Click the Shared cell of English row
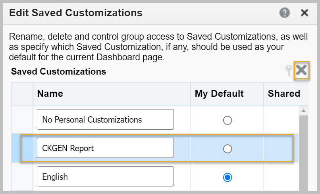The width and height of the screenshot is (320, 194). (x=281, y=177)
